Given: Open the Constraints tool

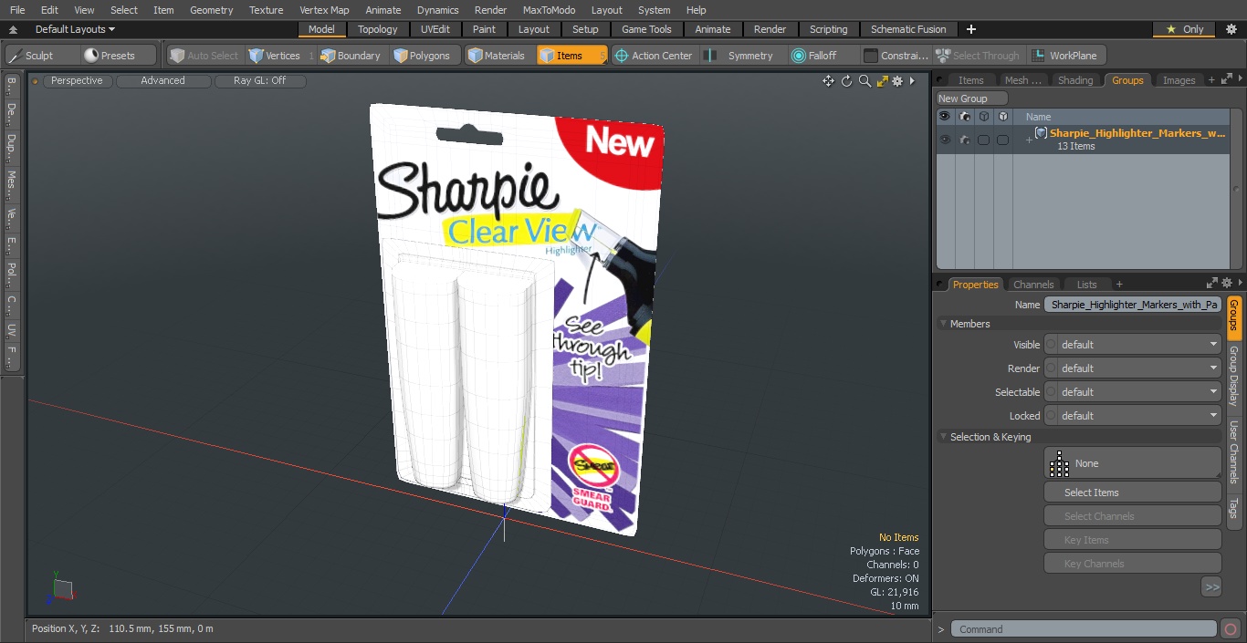Looking at the screenshot, I should point(896,56).
